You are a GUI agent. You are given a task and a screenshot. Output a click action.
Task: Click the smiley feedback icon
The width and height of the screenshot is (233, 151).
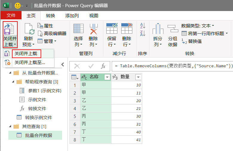18,6
